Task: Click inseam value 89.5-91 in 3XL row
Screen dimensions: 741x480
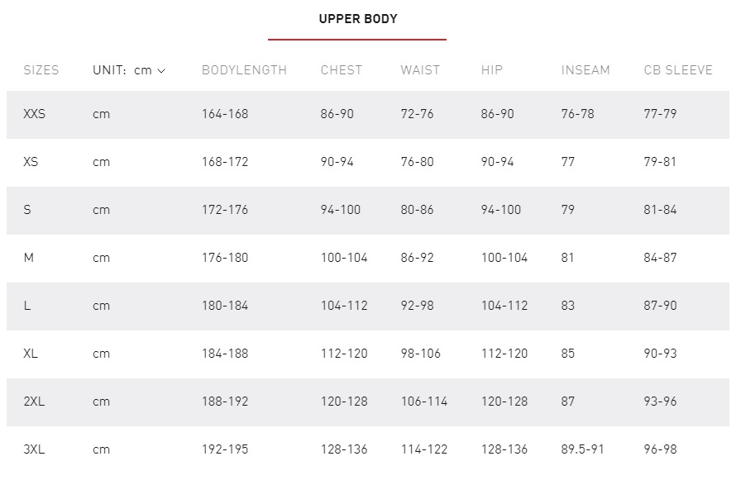Action: [x=583, y=449]
